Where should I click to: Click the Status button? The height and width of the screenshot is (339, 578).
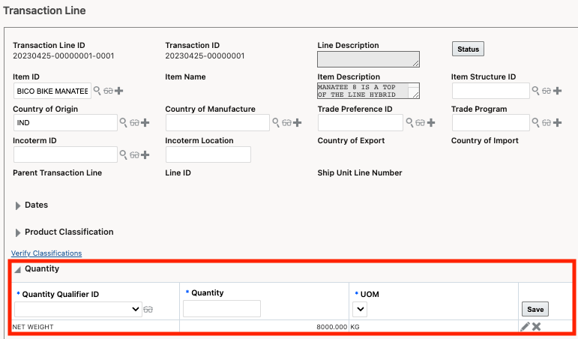(x=468, y=49)
